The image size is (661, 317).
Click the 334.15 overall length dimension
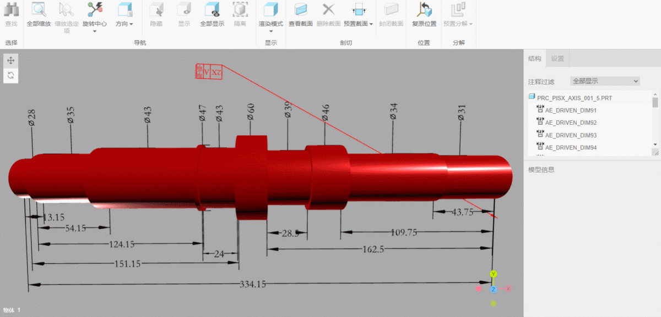point(253,284)
